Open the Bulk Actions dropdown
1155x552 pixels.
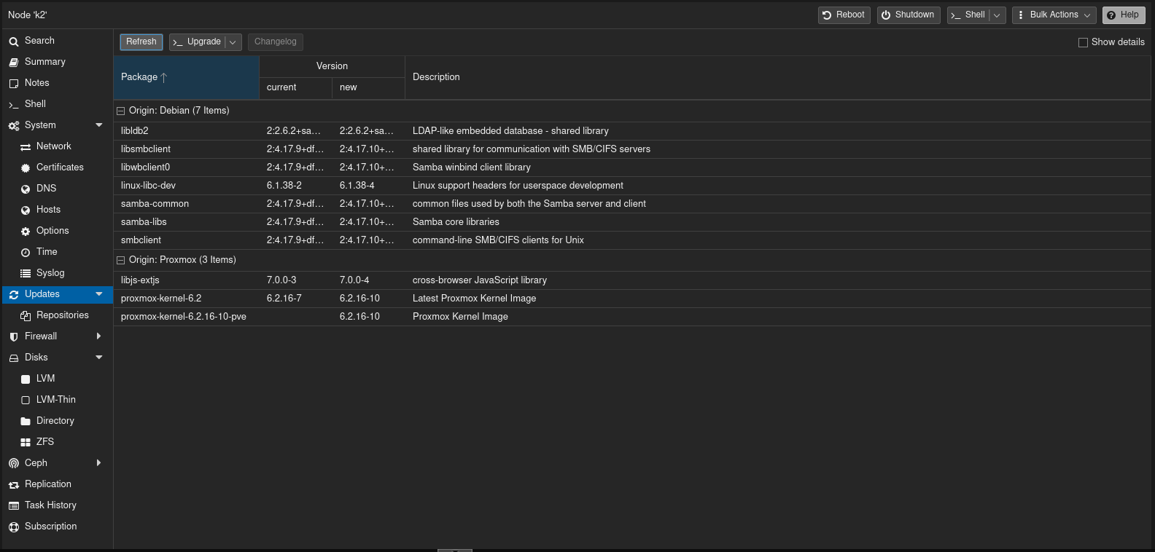1054,15
